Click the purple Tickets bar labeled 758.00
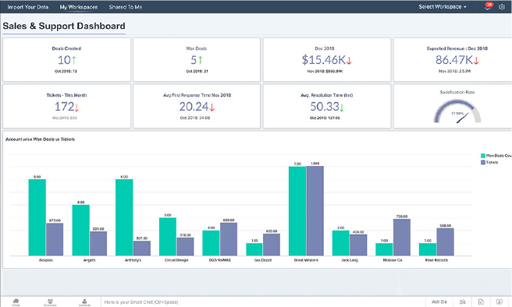 pos(402,238)
